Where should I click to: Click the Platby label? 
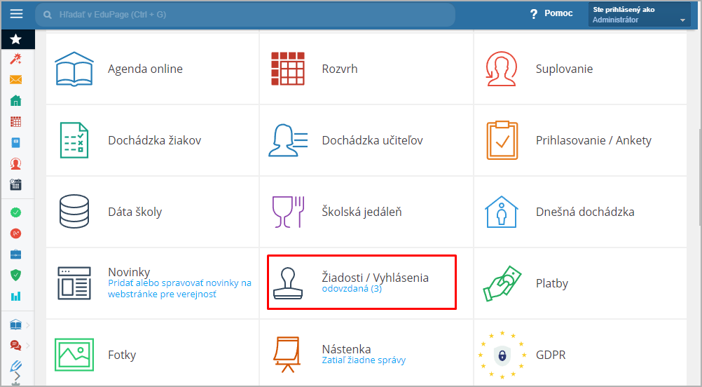coord(552,283)
